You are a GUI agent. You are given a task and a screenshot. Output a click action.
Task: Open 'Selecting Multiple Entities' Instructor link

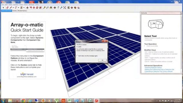(x=153, y=68)
